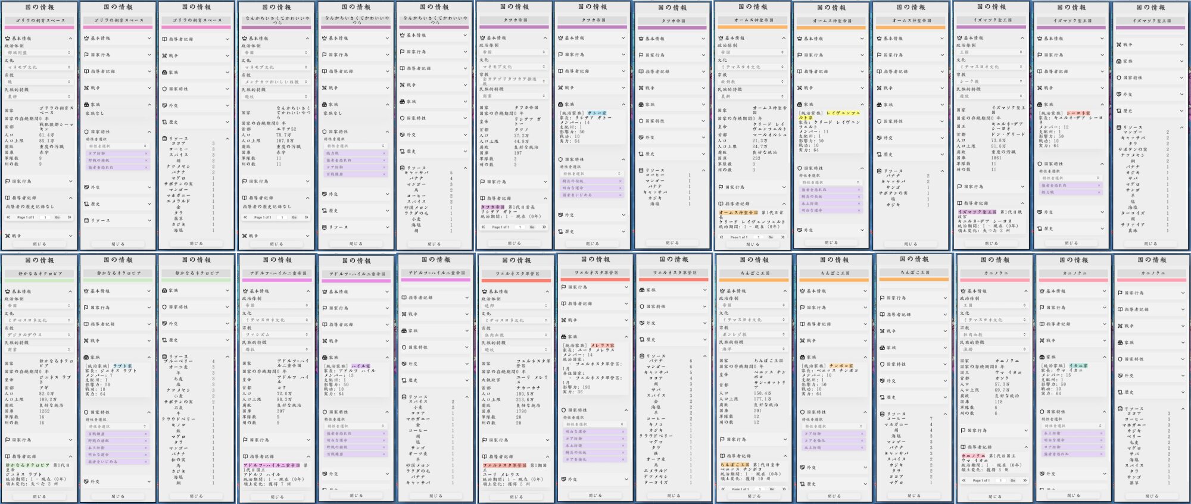Screen dimensions: 1191x504
Task: Click 閉じる below タフカ帝国's leader record pagination
Action: 515,243
